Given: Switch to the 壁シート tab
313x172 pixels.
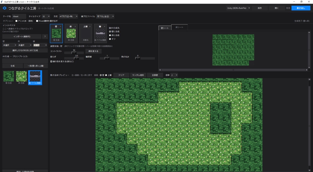Looking at the screenshot, I should coord(165,28).
